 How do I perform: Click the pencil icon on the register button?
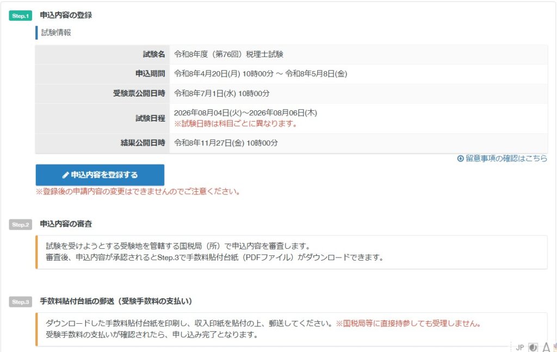click(x=66, y=175)
